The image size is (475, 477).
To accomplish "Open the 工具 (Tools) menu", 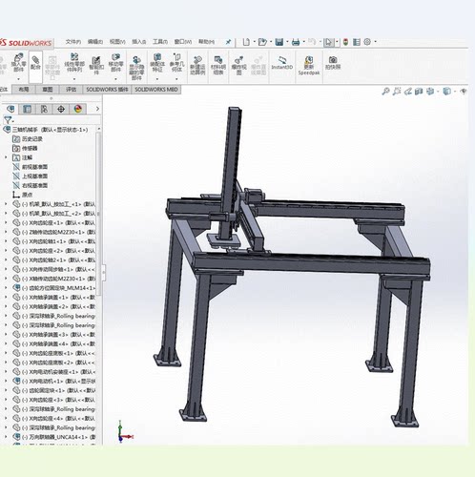I will (160, 42).
